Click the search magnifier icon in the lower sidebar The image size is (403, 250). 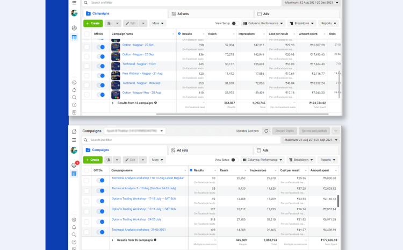[74, 235]
